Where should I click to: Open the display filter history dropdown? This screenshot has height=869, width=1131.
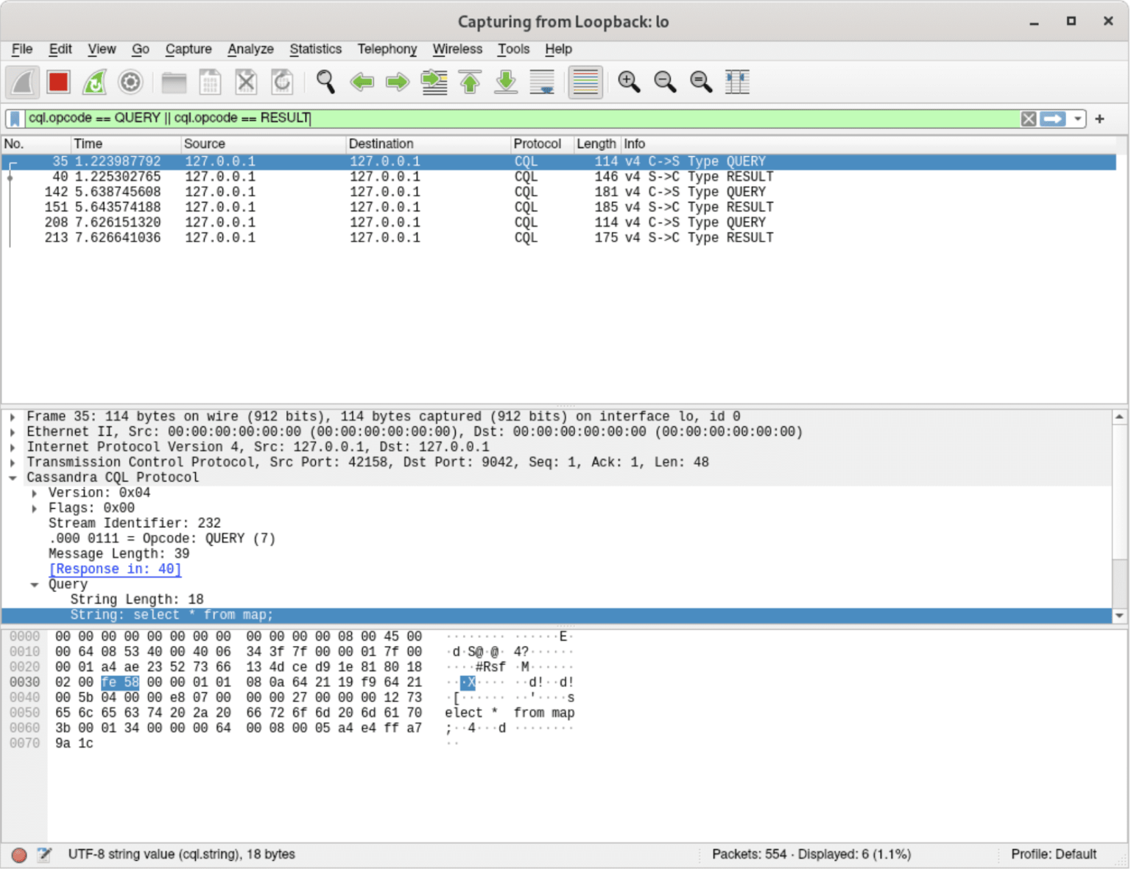click(1077, 119)
